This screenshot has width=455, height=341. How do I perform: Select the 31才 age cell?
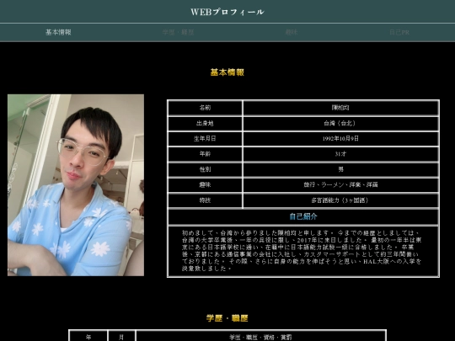[340, 154]
